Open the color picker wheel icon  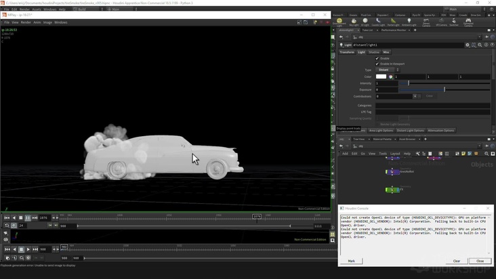391,77
